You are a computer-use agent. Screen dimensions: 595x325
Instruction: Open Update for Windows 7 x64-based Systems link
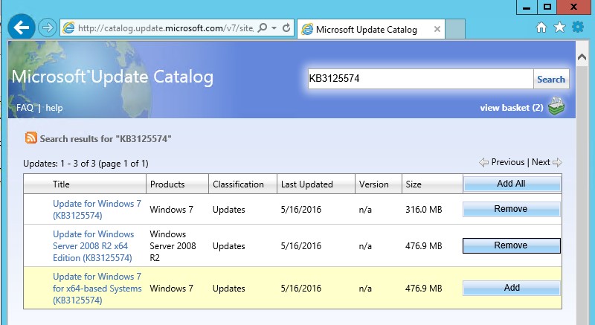[x=97, y=289]
